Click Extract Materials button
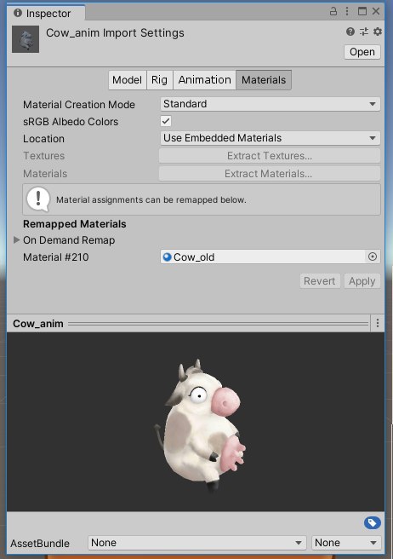This screenshot has width=393, height=559. tap(270, 174)
